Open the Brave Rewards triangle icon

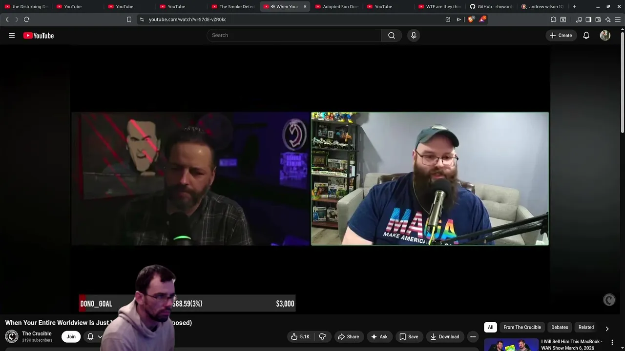(482, 19)
